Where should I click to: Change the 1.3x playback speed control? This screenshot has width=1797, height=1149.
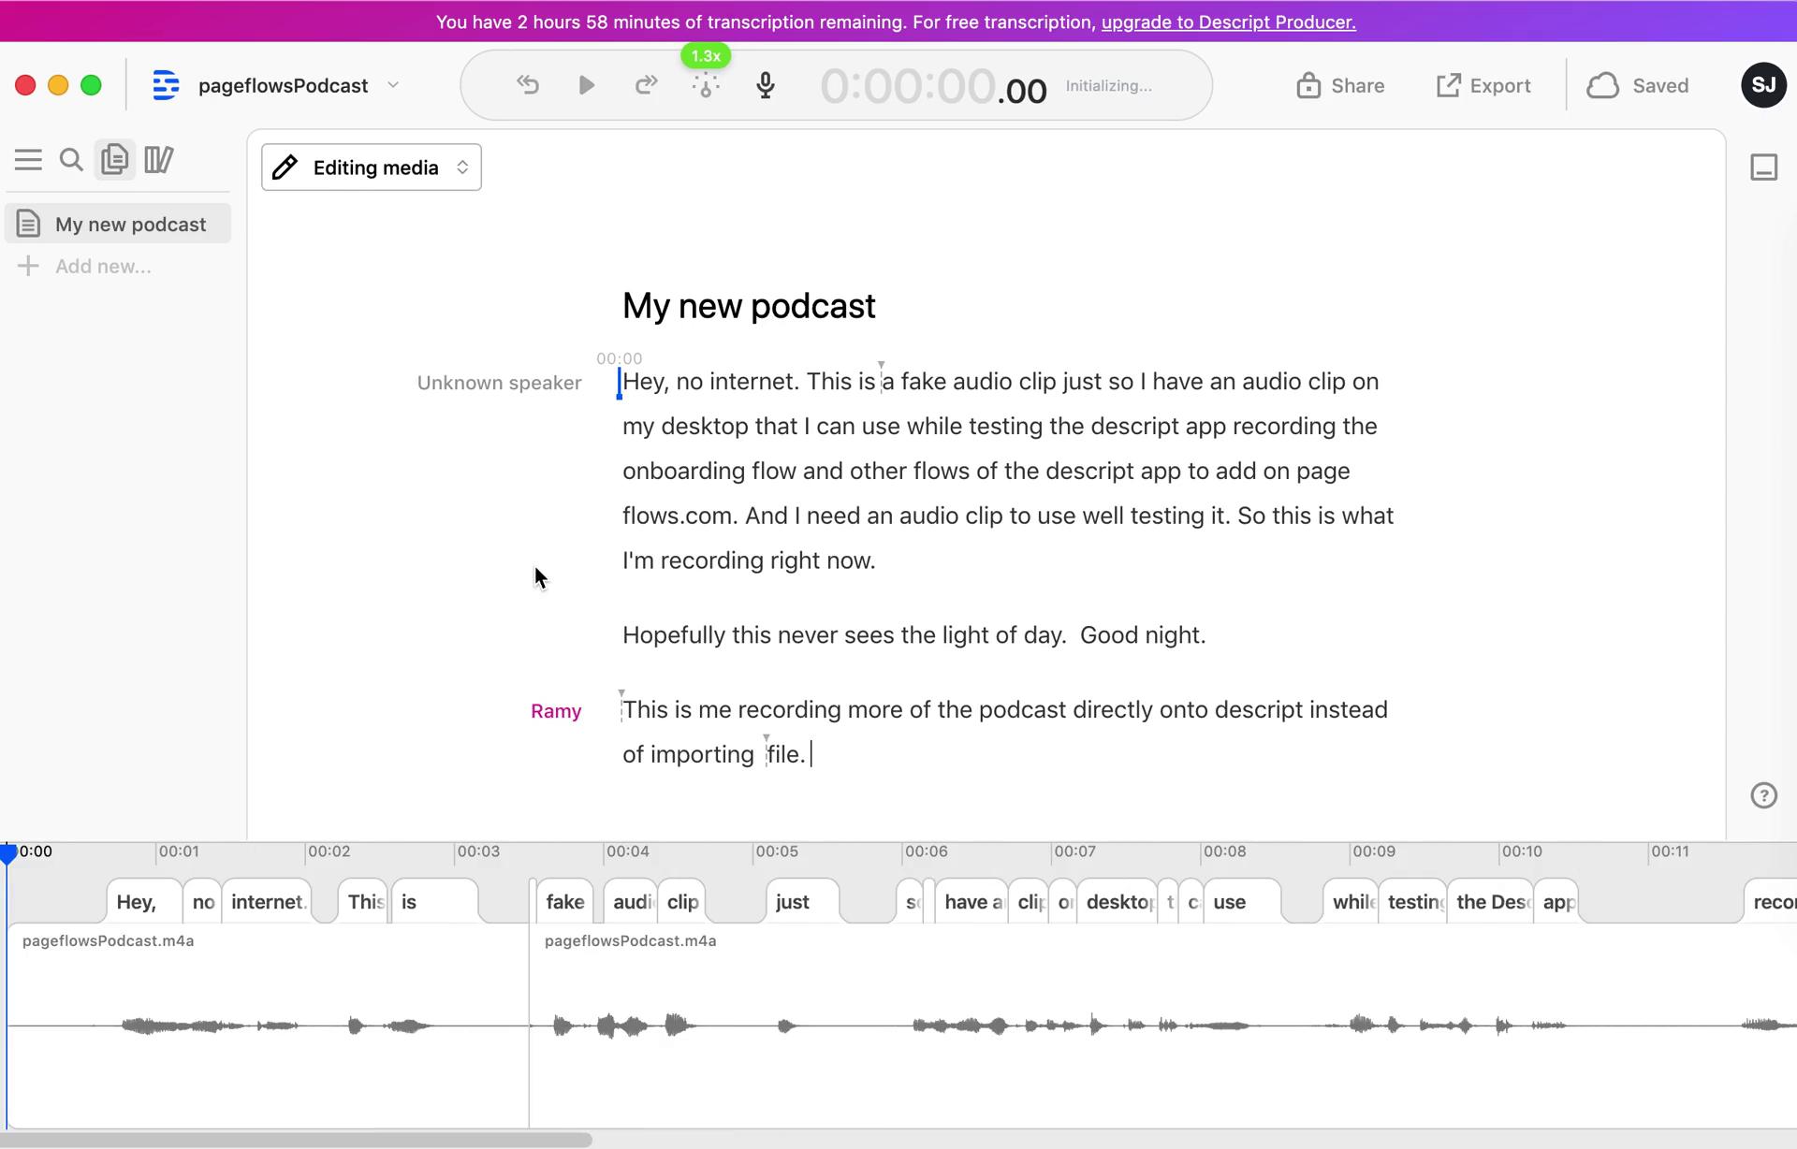coord(706,56)
